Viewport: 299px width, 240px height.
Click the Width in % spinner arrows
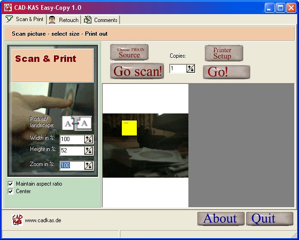pyautogui.click(x=89, y=139)
